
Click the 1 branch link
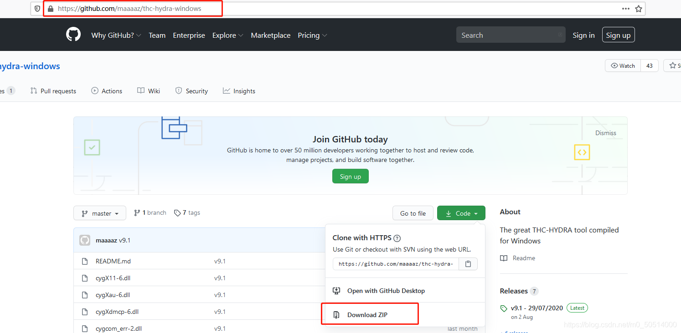[150, 212]
